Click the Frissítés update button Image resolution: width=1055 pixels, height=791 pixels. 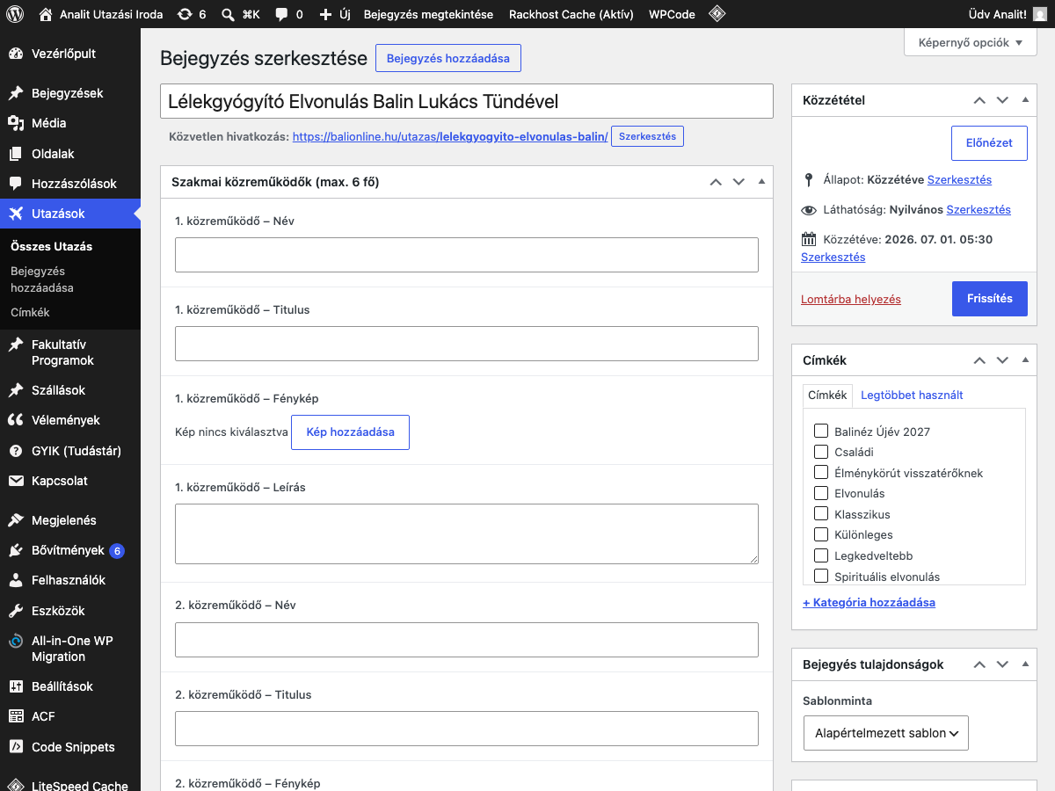990,299
